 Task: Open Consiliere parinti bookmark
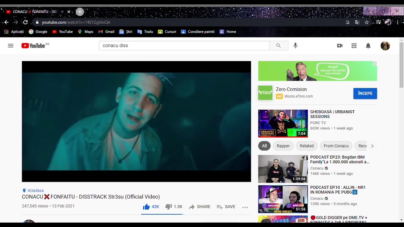pyautogui.click(x=198, y=32)
